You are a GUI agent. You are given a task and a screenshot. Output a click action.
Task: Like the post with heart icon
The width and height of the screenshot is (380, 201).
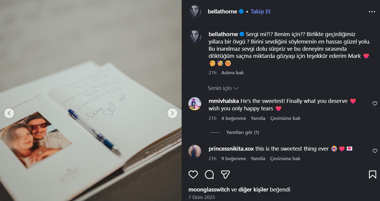[x=193, y=174]
